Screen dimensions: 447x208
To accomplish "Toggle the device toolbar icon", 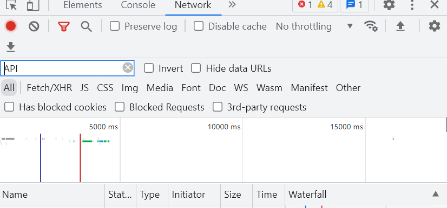I will click(33, 5).
